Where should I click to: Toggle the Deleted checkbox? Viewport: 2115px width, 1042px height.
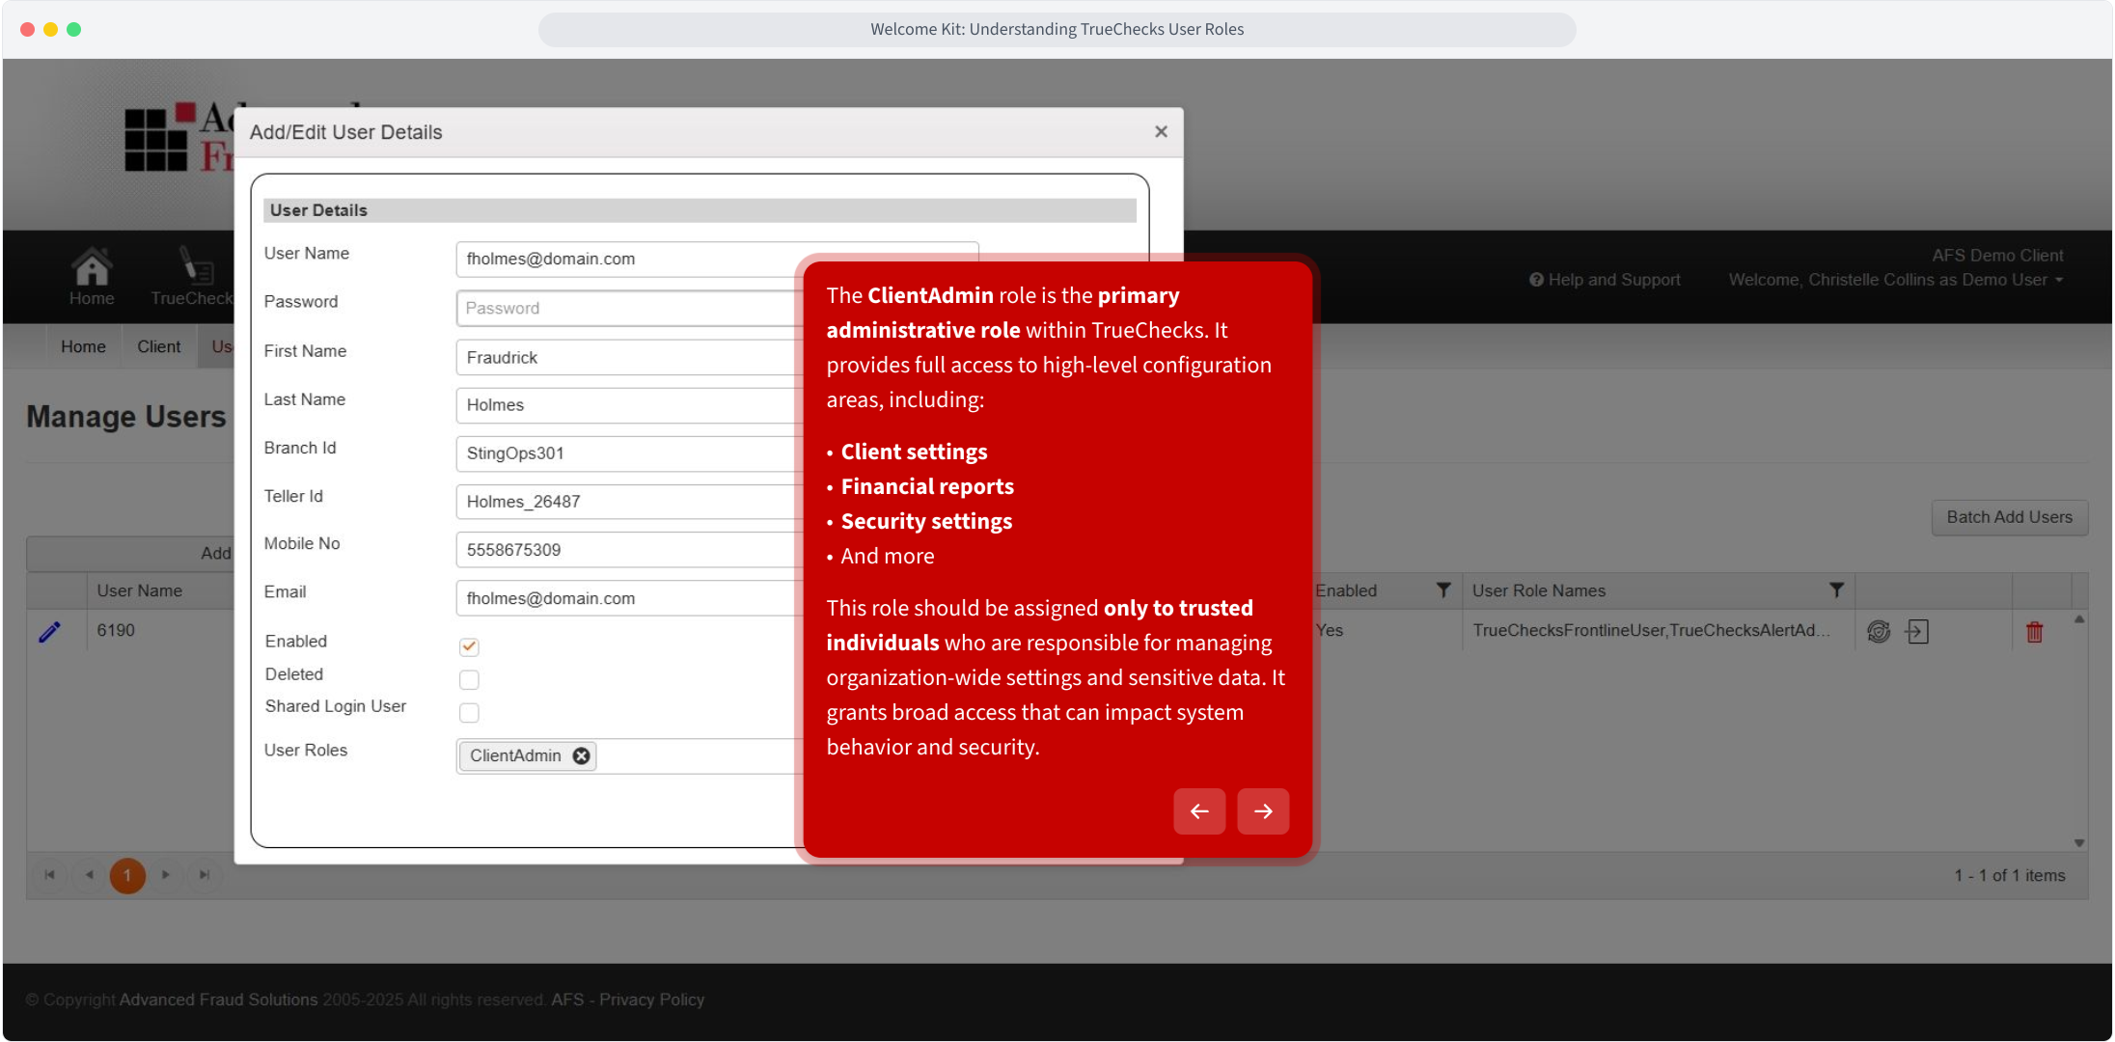pos(469,679)
